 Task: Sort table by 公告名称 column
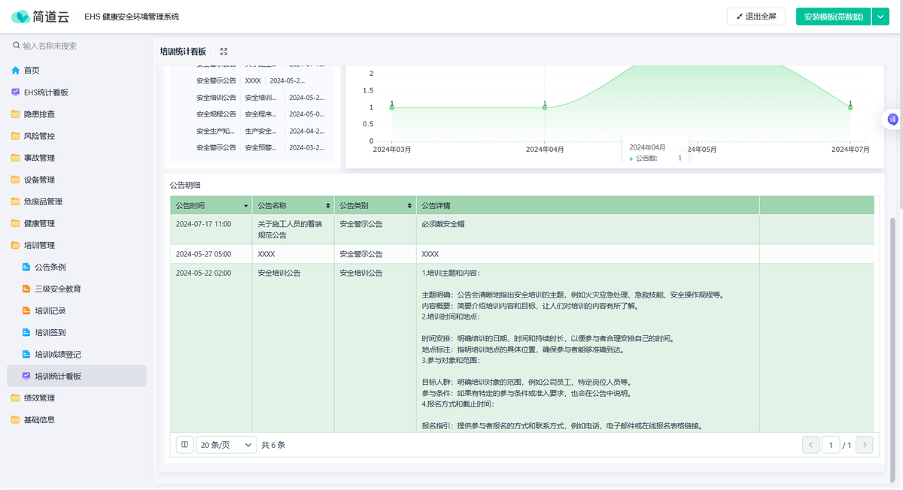point(327,206)
